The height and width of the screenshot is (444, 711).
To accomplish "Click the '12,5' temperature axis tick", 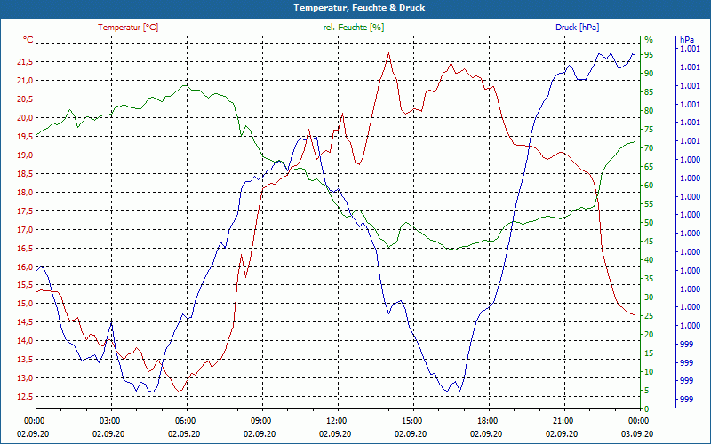I will pyautogui.click(x=25, y=396).
